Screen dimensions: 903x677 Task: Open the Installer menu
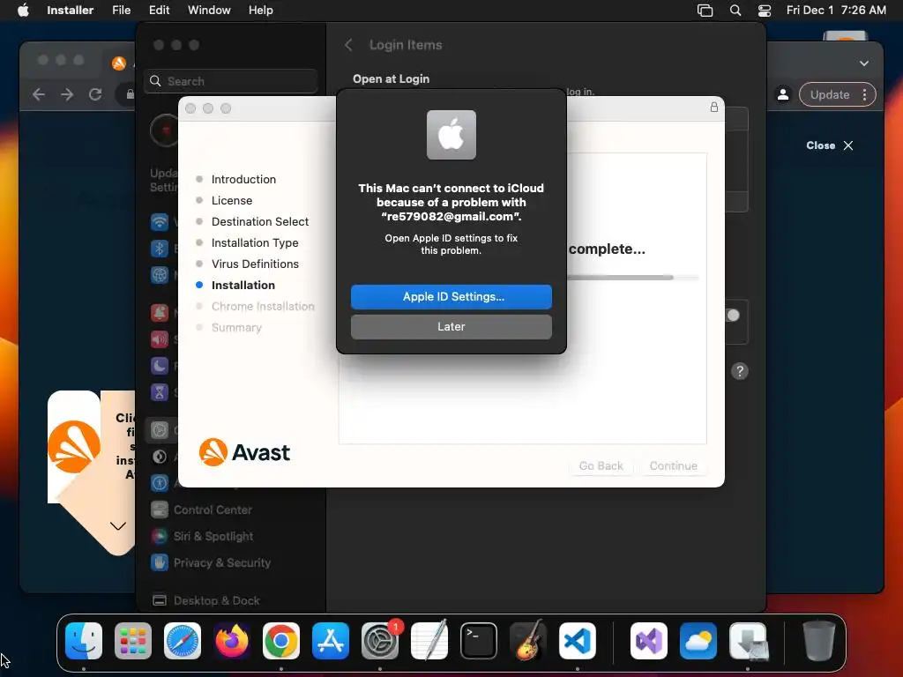point(71,10)
